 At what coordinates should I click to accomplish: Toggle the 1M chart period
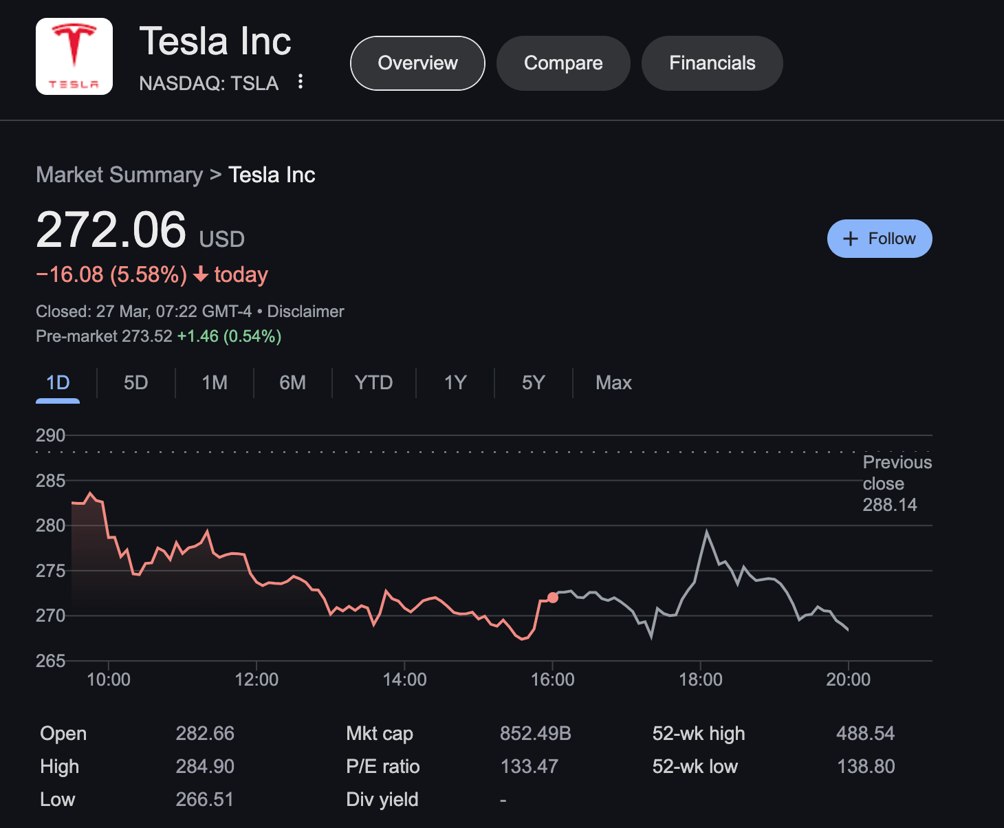pos(214,383)
